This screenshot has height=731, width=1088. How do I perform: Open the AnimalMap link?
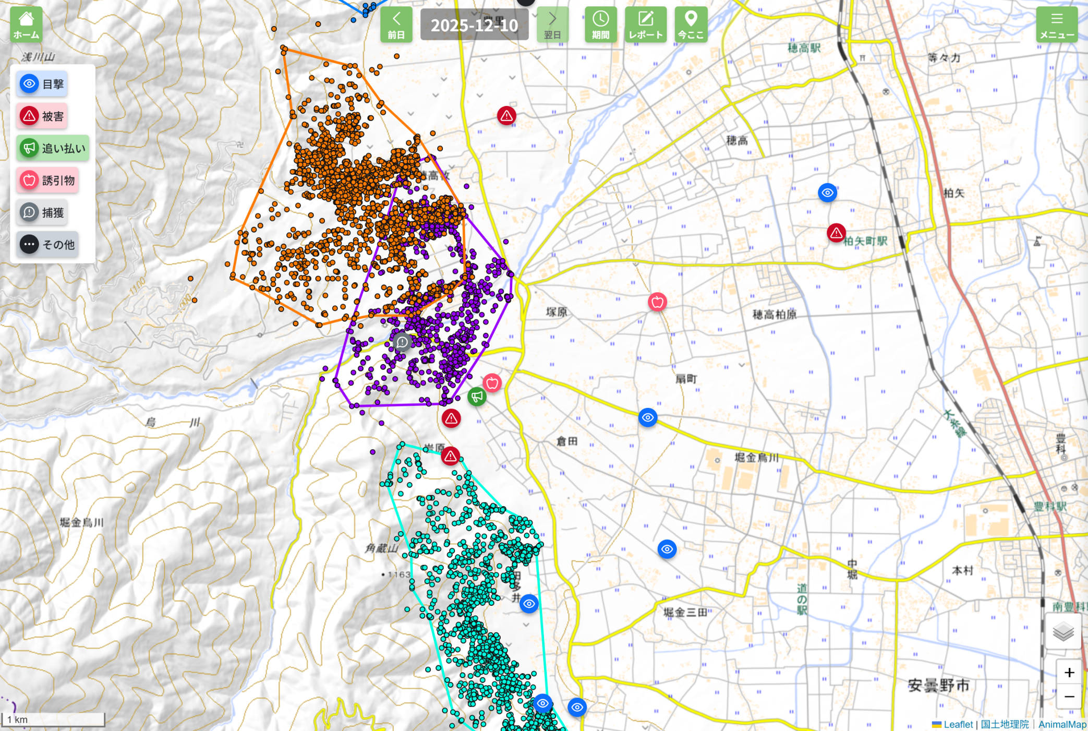click(x=1062, y=724)
